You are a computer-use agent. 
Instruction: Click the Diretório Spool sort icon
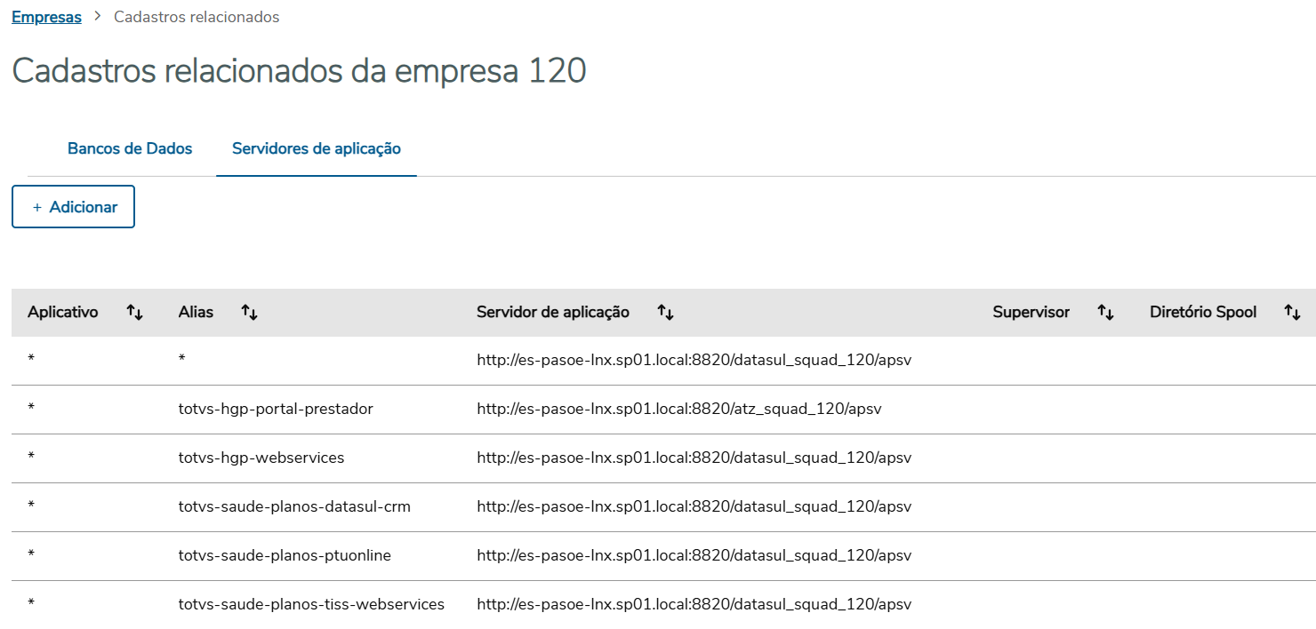1292,313
